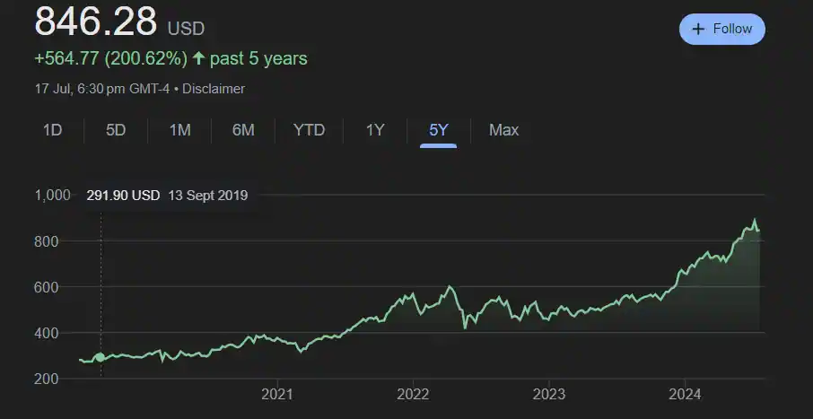
Task: Click the green up arrow icon
Action: (x=198, y=58)
